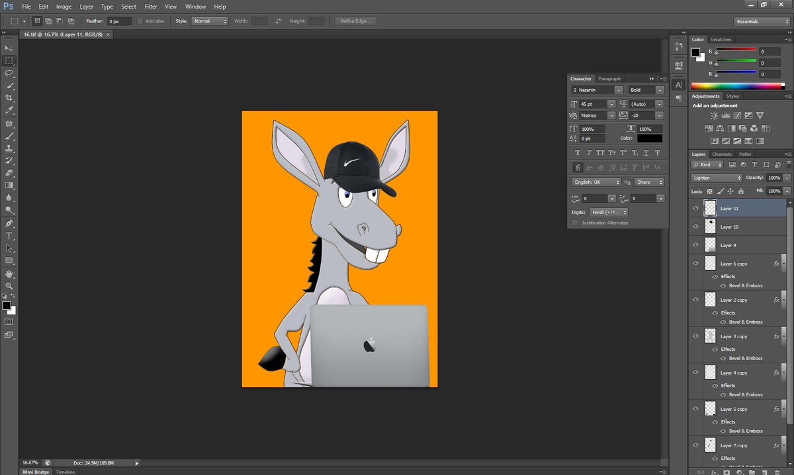The image size is (794, 475).
Task: Select the Gradient tool
Action: tap(9, 186)
